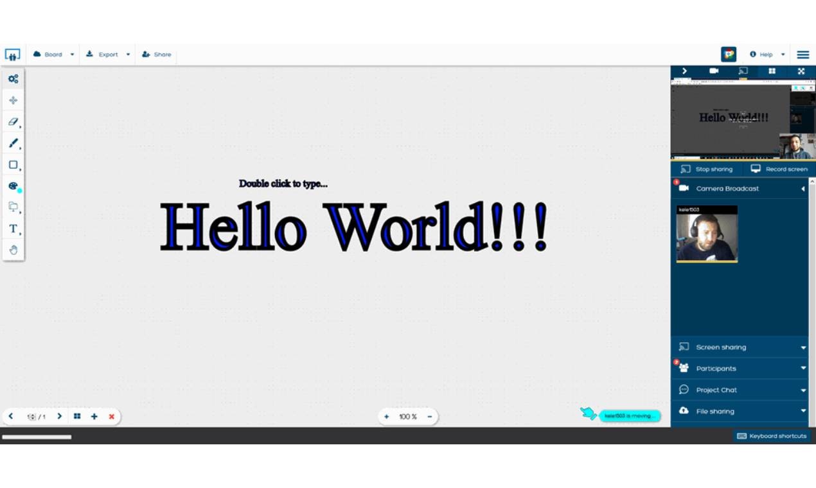This screenshot has height=488, width=816.
Task: Click Record screen
Action: pos(777,169)
